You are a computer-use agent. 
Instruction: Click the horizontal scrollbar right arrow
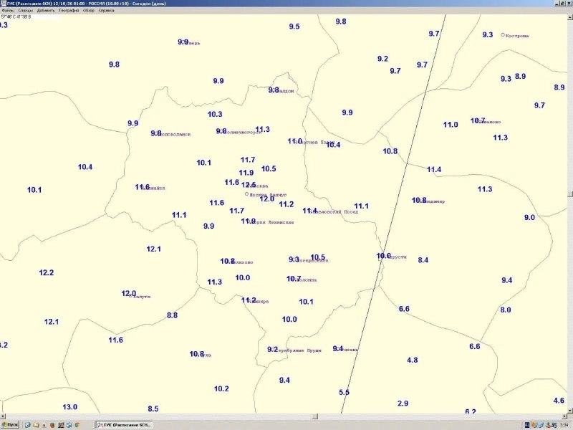(564, 416)
